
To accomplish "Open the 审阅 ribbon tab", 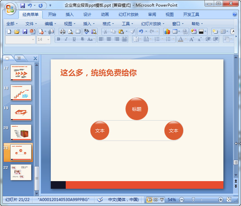I will coord(152,15).
